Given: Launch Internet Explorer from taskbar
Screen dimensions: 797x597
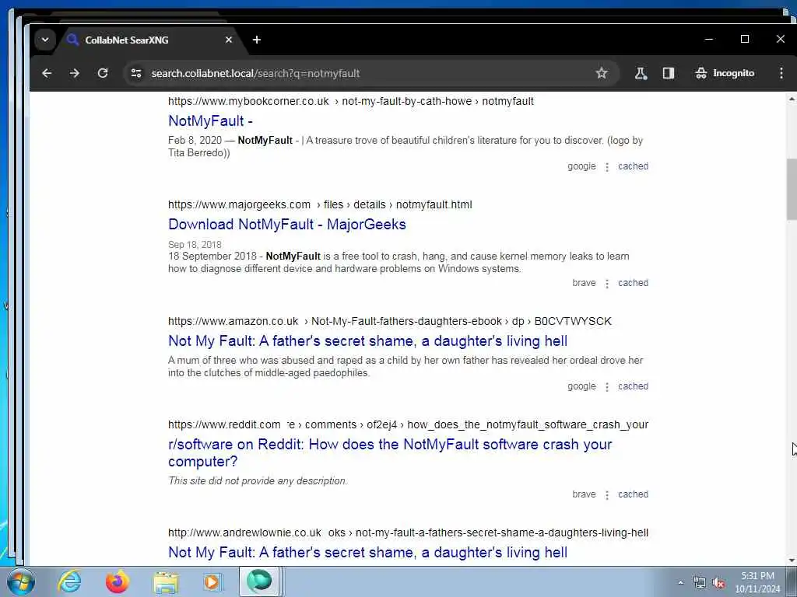Looking at the screenshot, I should click(x=68, y=582).
